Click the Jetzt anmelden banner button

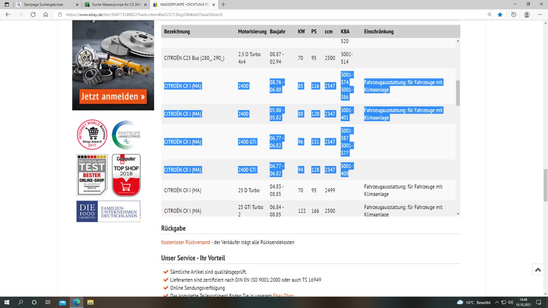(x=113, y=97)
